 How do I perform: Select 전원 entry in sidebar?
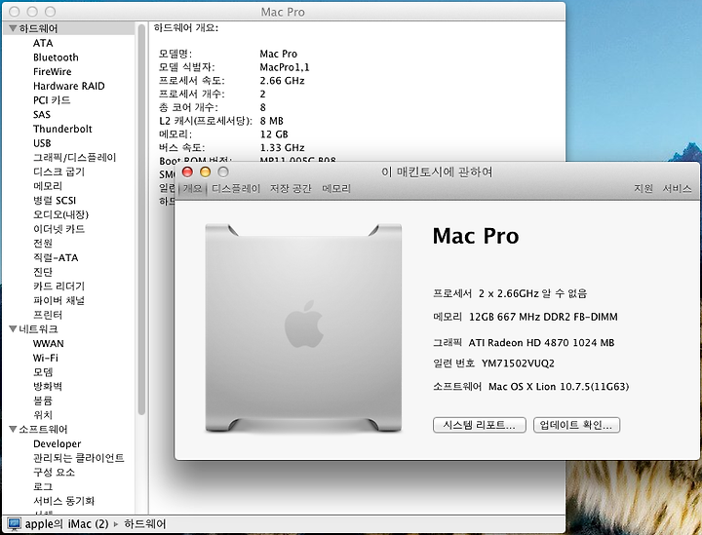[x=43, y=244]
